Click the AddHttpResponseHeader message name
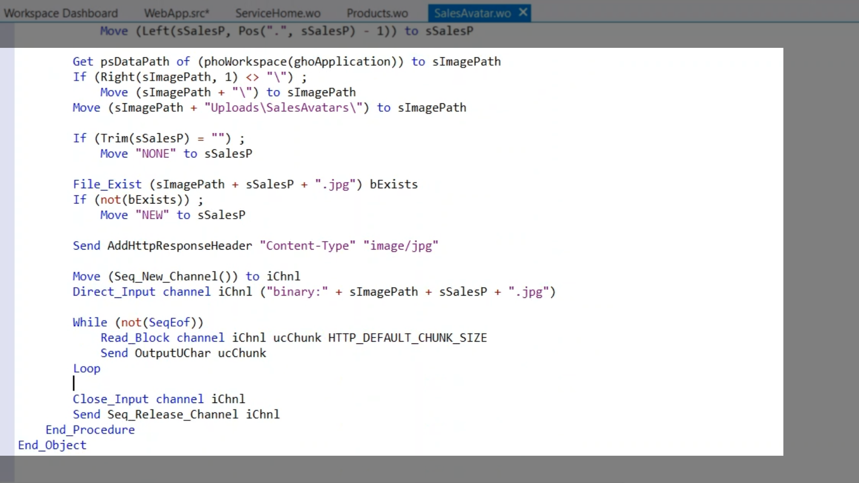Viewport: 859px width, 483px height. pos(179,246)
